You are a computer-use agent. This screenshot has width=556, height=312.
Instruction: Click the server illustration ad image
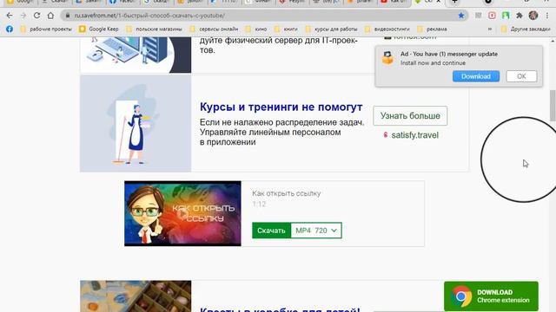(x=136, y=55)
